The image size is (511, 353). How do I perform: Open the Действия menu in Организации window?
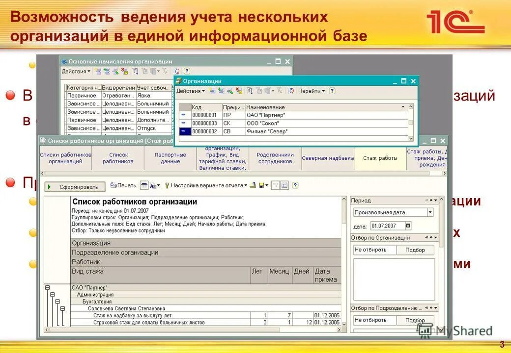189,90
